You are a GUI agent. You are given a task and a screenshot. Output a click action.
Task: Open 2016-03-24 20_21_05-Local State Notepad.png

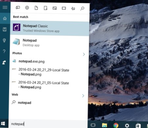coord(44,85)
